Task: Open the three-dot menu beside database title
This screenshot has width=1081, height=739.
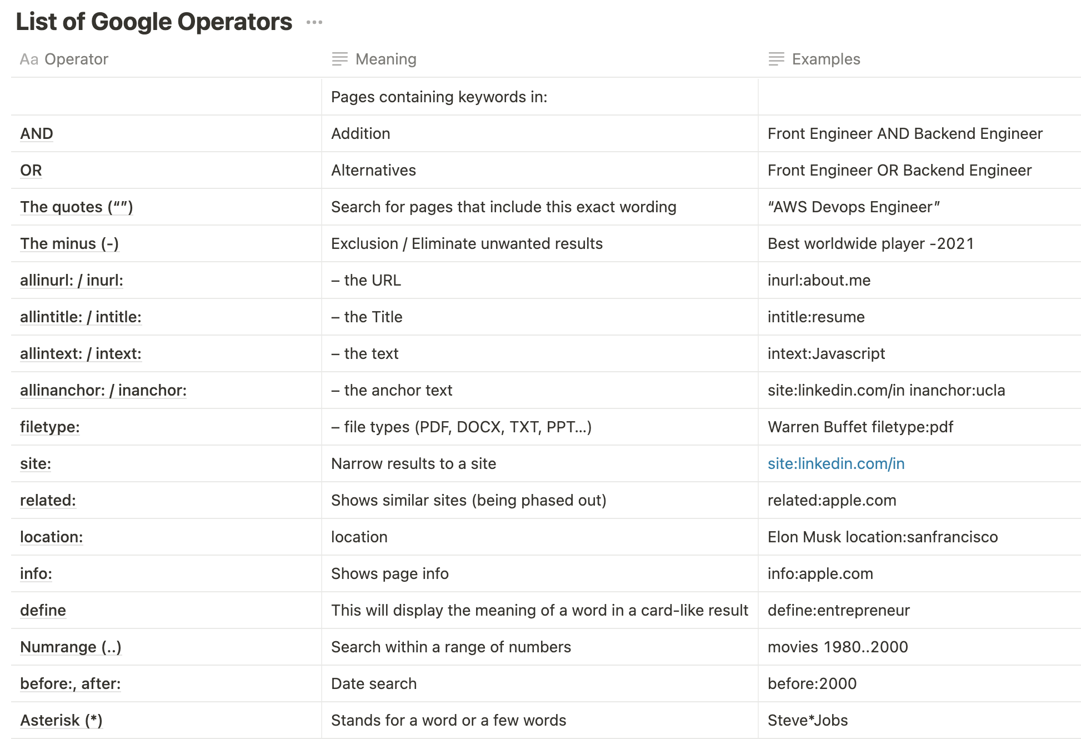Action: pyautogui.click(x=314, y=23)
